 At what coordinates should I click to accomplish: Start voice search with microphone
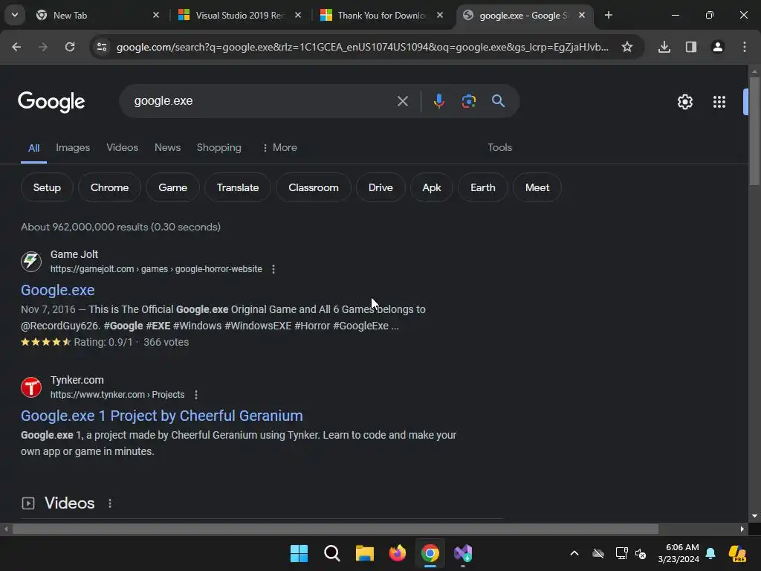pyautogui.click(x=439, y=101)
